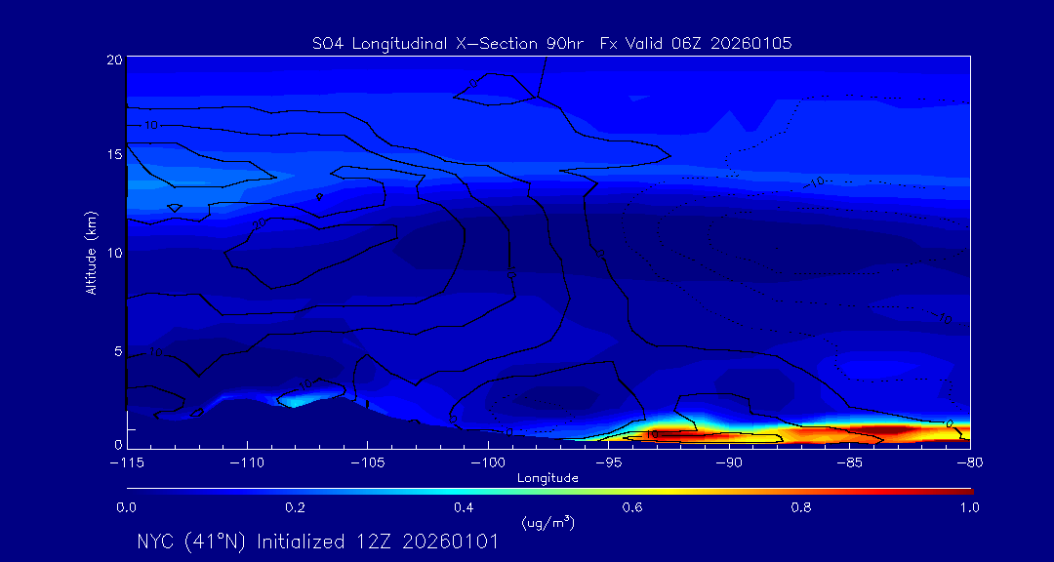Viewport: 1054px width, 562px height.
Task: Click the altitude tick label "20"
Action: 114,60
